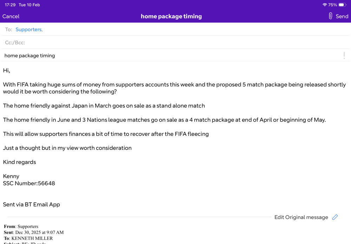Viewport: 351px width, 244px height.
Task: Tap the Wi-Fi status icon
Action: pos(325,5)
